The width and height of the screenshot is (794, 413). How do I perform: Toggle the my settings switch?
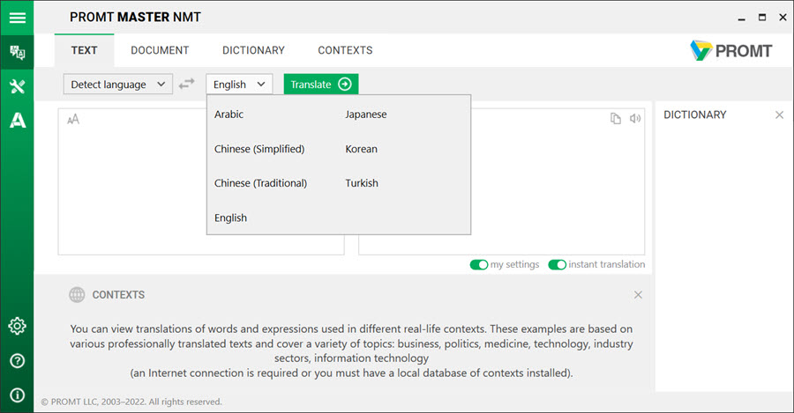click(x=478, y=264)
